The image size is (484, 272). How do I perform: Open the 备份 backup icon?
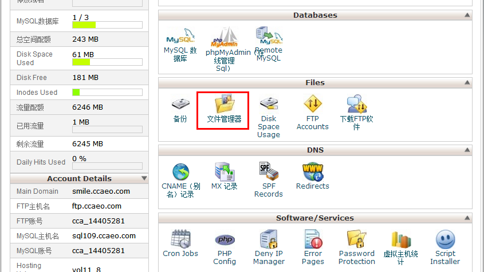click(x=180, y=104)
